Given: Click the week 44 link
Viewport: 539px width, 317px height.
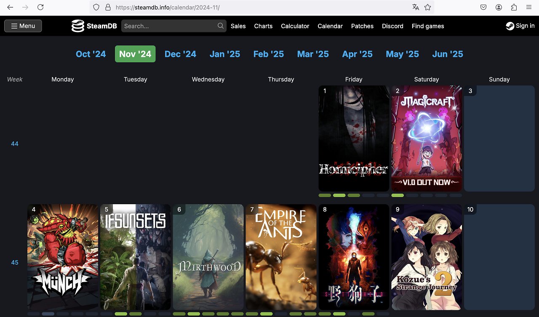Looking at the screenshot, I should tap(15, 144).
